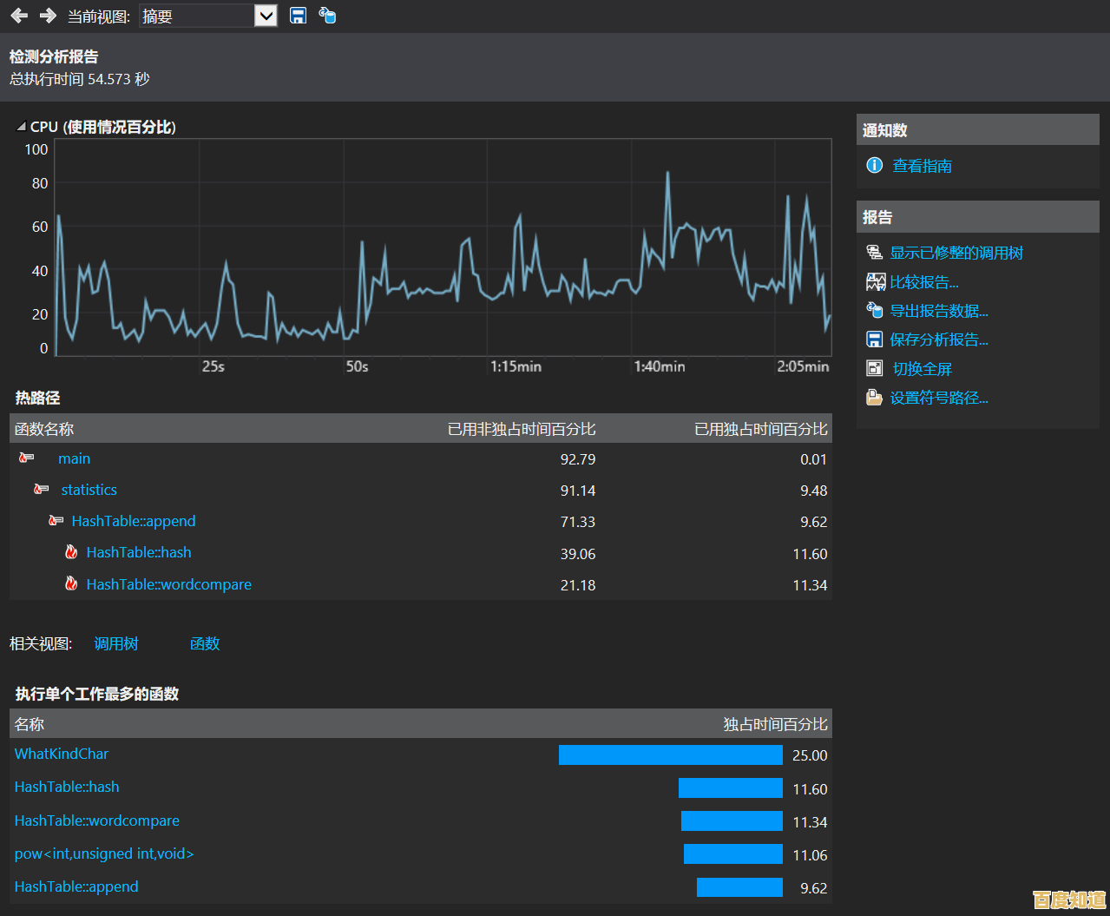
Task: Click the compare reports icon
Action: tap(875, 282)
